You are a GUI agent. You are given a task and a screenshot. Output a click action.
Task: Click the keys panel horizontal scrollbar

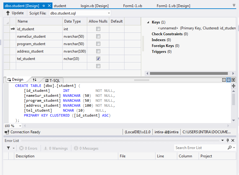[x=189, y=73]
